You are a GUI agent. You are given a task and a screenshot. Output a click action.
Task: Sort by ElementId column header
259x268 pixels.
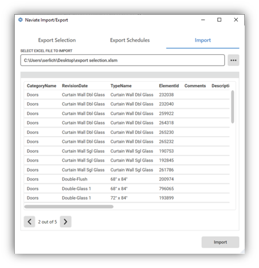(169, 86)
